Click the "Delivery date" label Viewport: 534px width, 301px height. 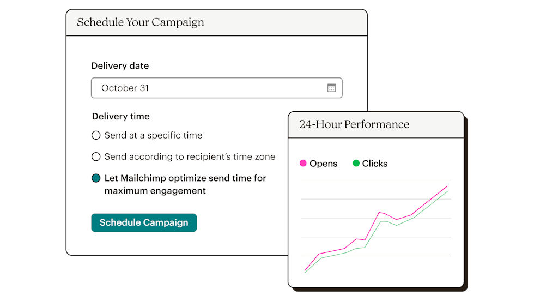coord(120,66)
